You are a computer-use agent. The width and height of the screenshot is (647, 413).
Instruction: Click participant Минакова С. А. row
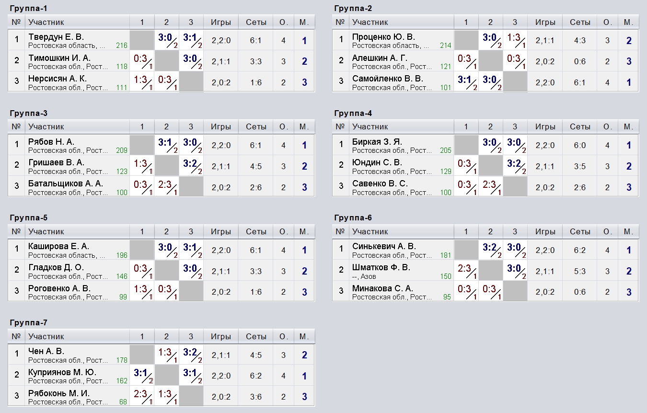click(485, 291)
